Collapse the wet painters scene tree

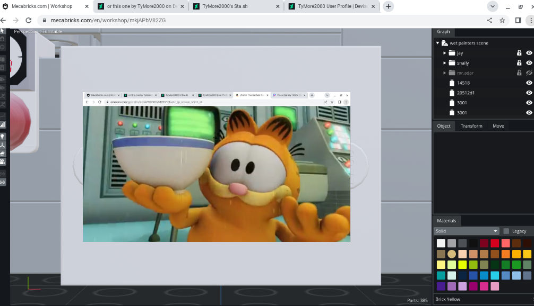[x=437, y=43]
